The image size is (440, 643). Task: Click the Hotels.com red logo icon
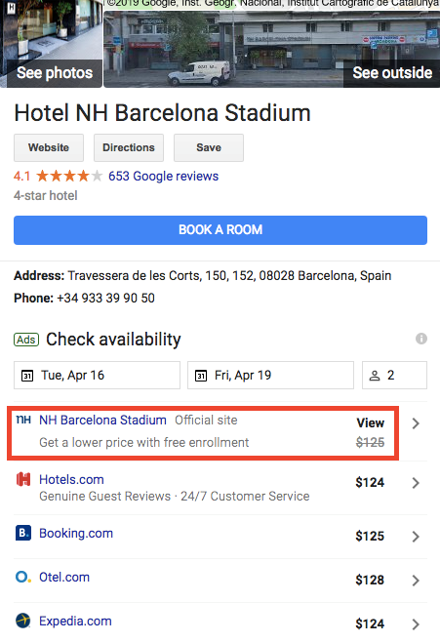click(x=23, y=479)
